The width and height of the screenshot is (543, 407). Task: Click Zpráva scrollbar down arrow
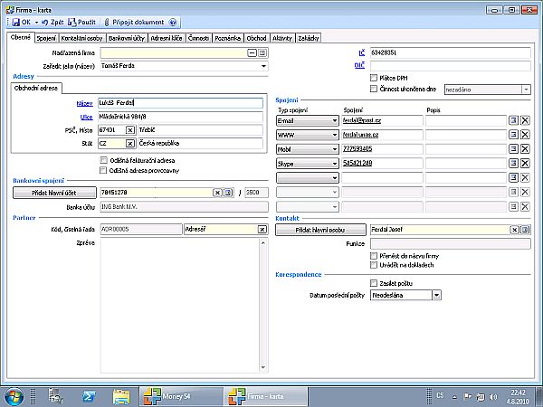coord(263,367)
